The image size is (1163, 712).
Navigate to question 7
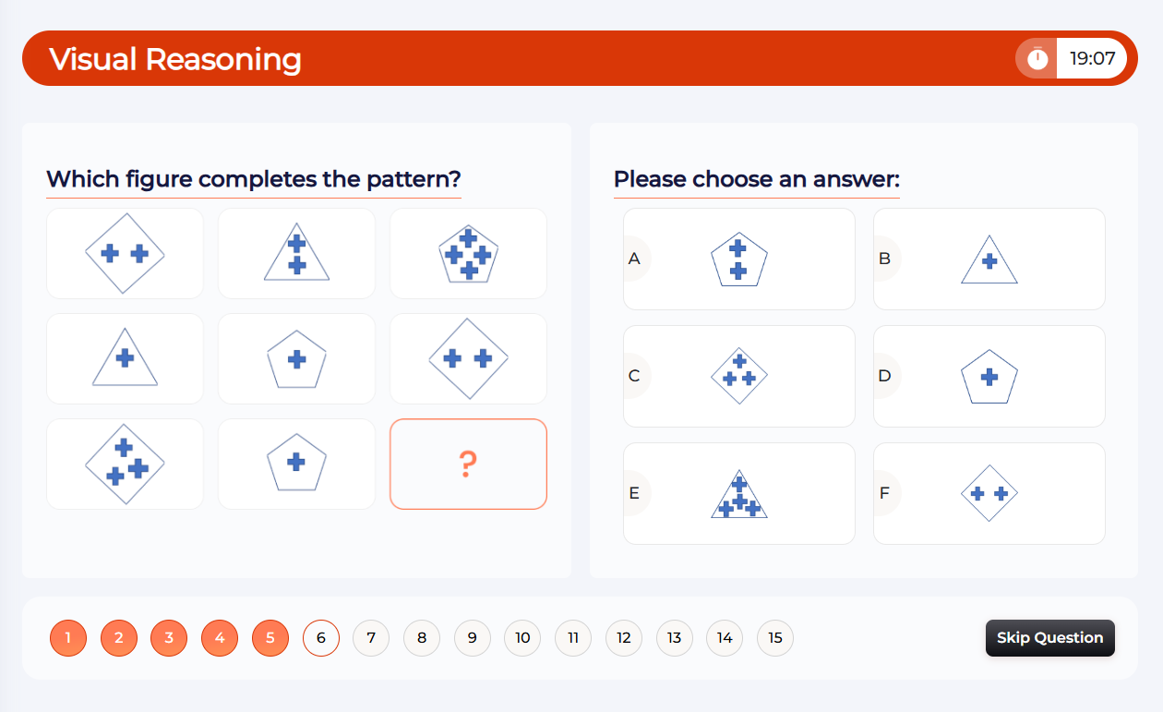[x=371, y=638]
